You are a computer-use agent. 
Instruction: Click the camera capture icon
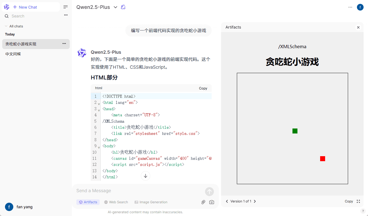pyautogui.click(x=212, y=202)
